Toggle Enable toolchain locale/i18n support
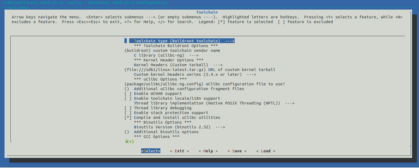 point(172,98)
